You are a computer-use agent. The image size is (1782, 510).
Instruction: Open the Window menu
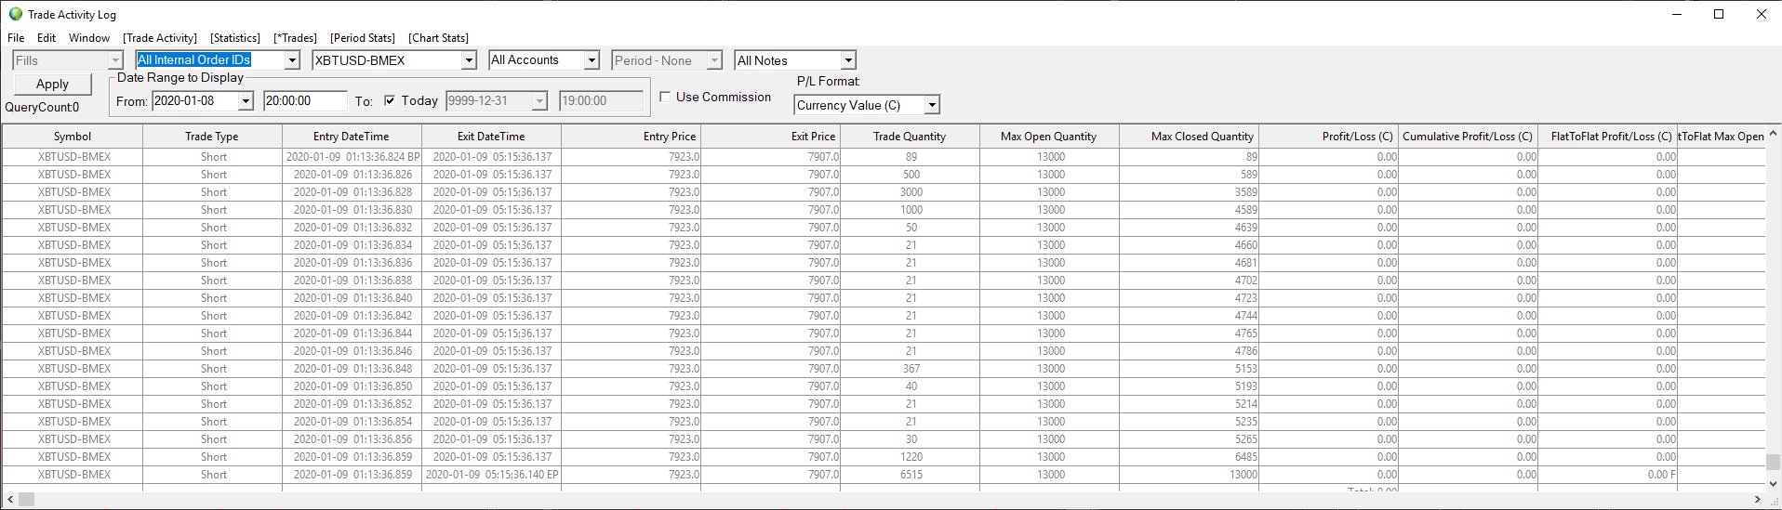pyautogui.click(x=89, y=38)
